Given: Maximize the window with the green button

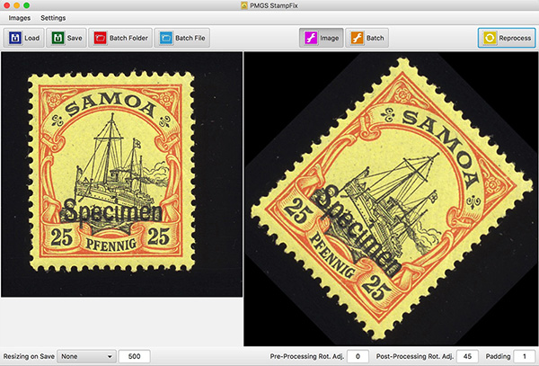Looking at the screenshot, I should tap(26, 5).
